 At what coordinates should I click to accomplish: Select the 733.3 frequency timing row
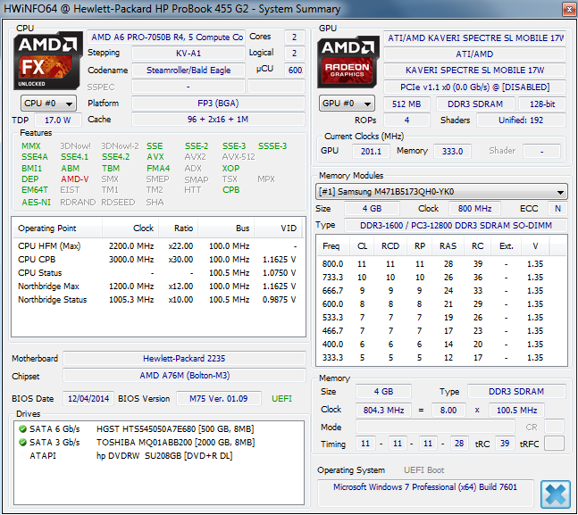[x=441, y=277]
